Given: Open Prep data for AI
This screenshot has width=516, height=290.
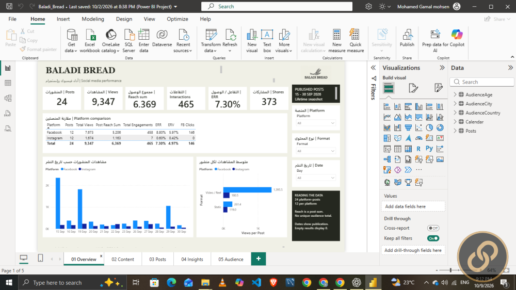Looking at the screenshot, I should (435, 41).
